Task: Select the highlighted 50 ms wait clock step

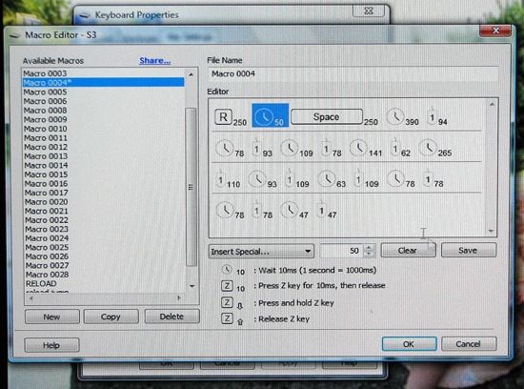Action: [x=270, y=115]
